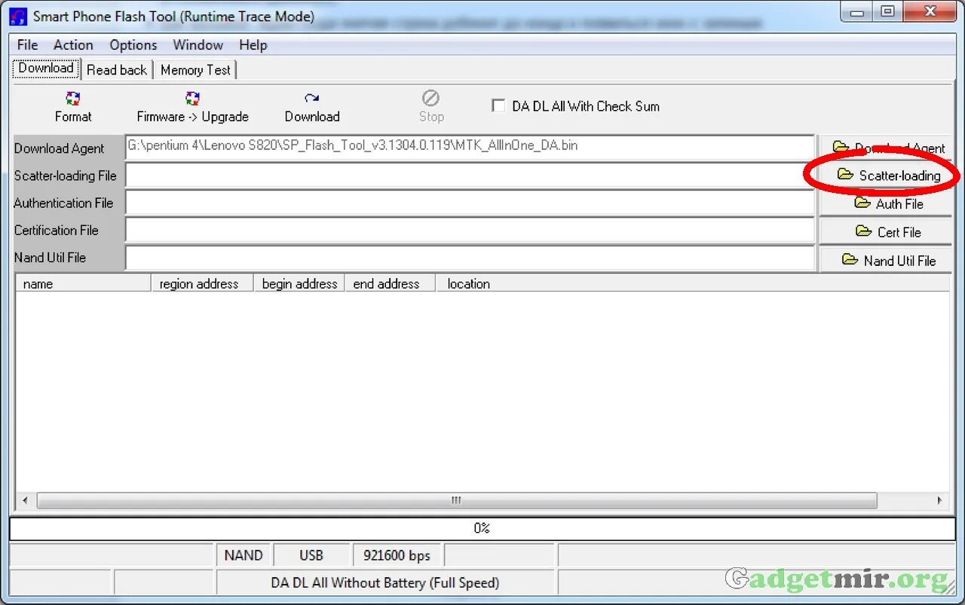Click the location column header
This screenshot has width=965, height=605.
693,284
